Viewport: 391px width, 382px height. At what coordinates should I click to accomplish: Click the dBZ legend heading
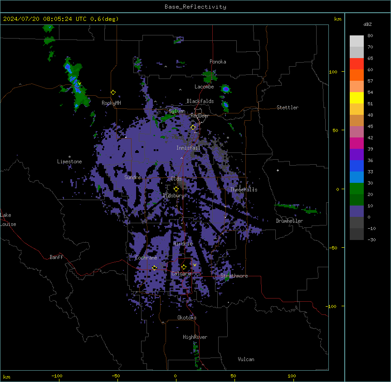tap(367, 24)
